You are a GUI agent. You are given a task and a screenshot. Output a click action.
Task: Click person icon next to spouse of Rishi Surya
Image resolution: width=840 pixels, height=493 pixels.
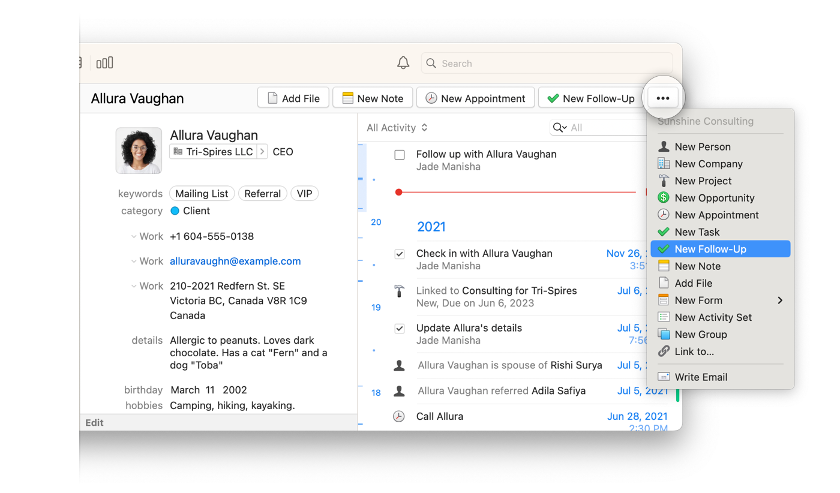[x=399, y=365]
